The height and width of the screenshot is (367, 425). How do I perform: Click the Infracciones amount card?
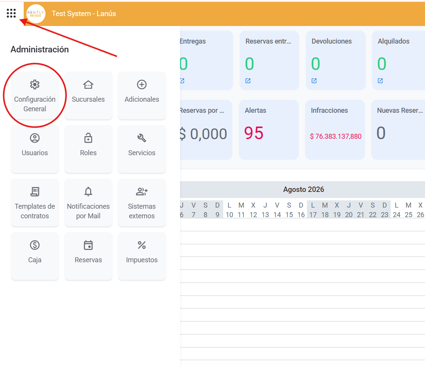pyautogui.click(x=335, y=130)
